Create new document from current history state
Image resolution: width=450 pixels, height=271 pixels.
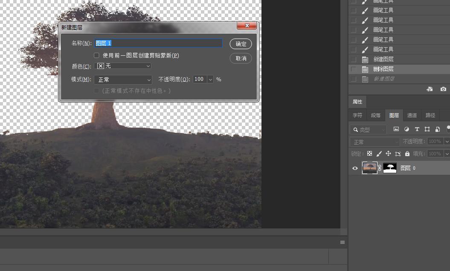(x=430, y=89)
